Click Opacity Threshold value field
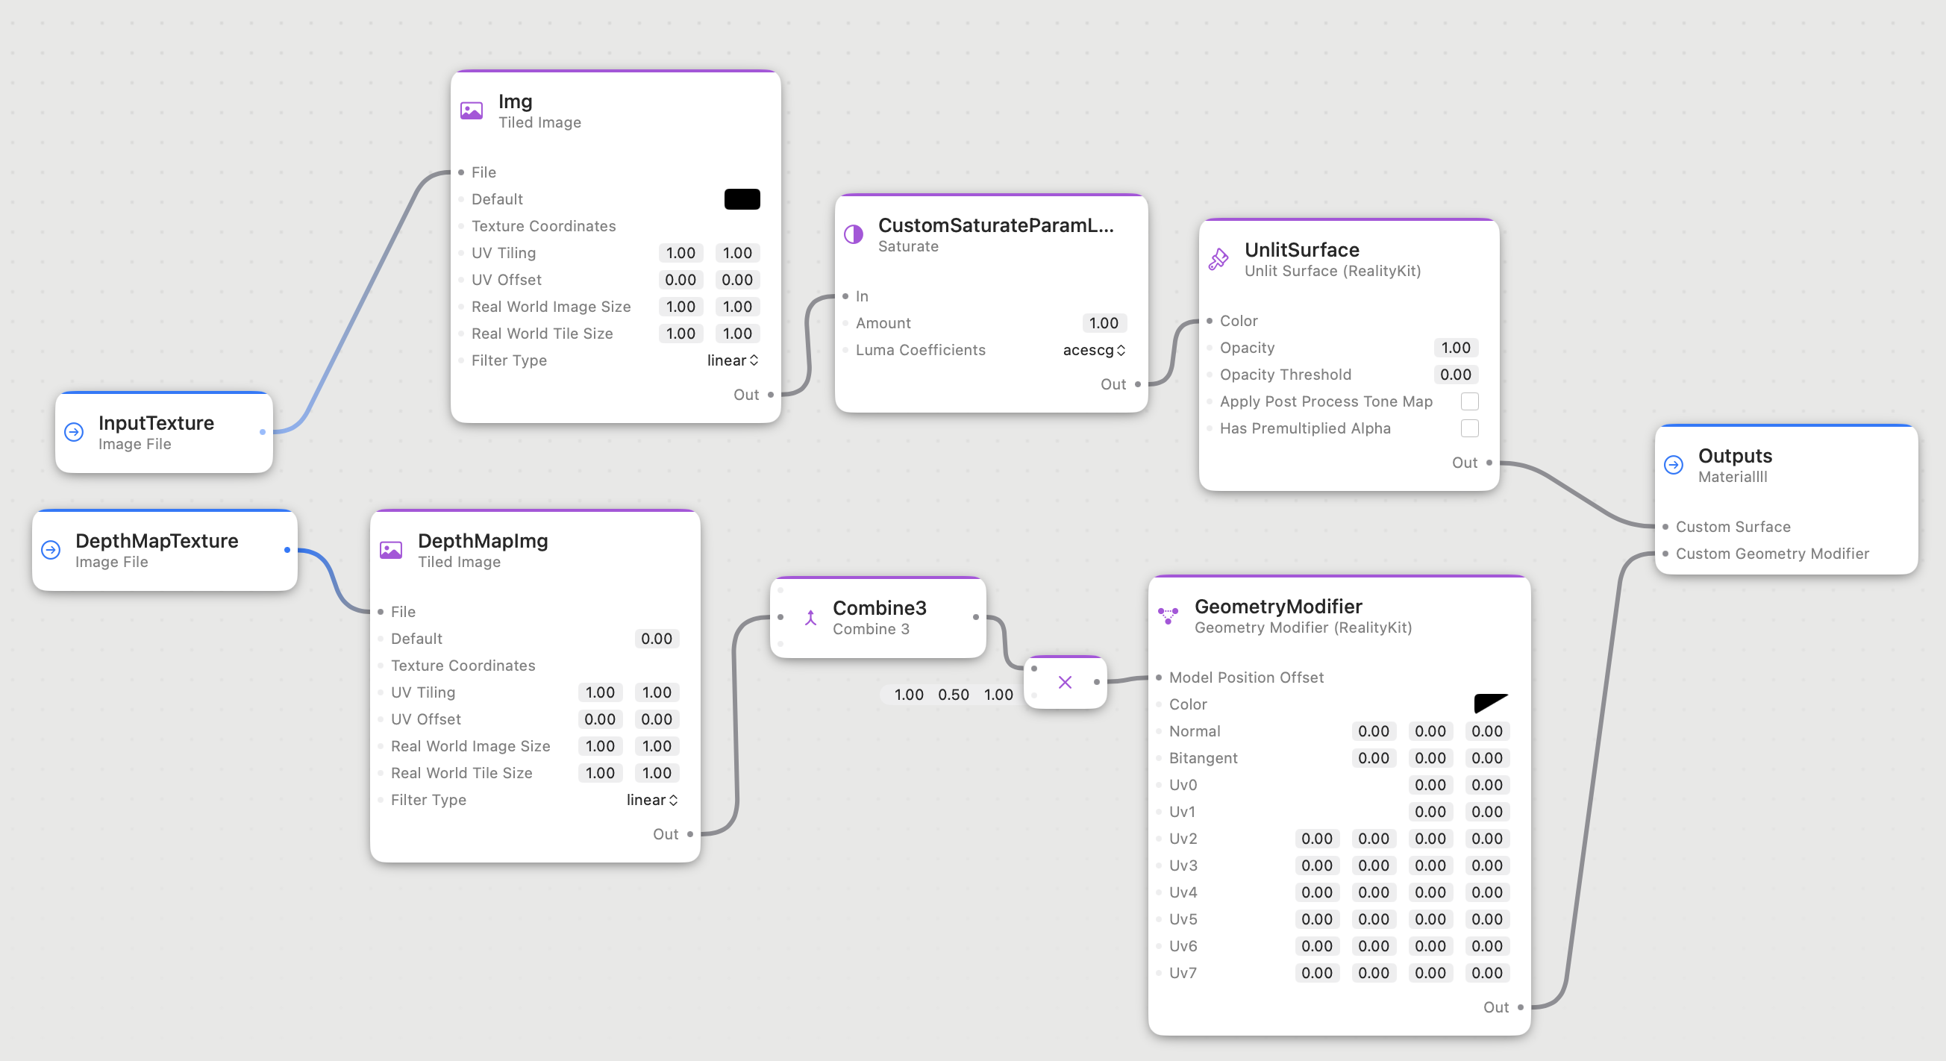This screenshot has width=1946, height=1061. click(1456, 375)
